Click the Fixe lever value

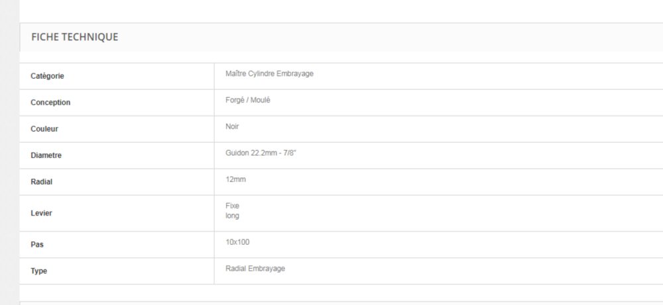coord(232,206)
